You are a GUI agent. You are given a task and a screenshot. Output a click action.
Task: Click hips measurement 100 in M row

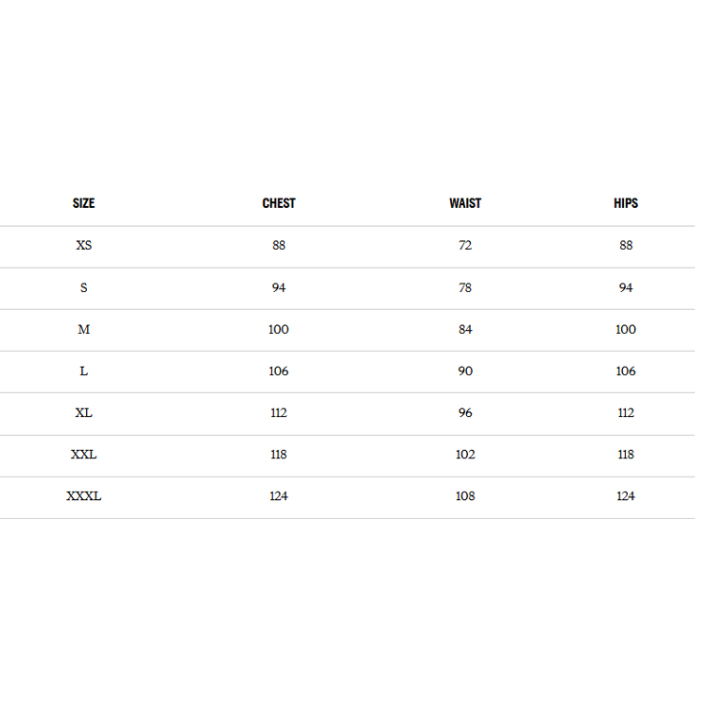pos(626,329)
